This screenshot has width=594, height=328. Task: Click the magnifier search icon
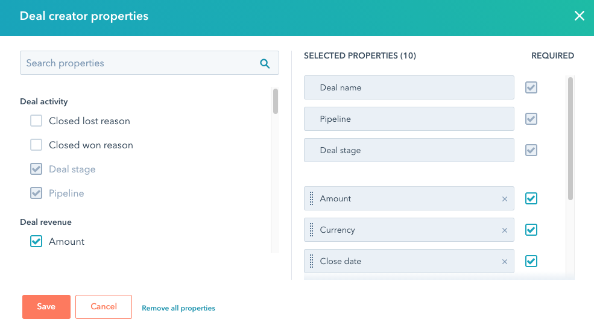tap(265, 63)
